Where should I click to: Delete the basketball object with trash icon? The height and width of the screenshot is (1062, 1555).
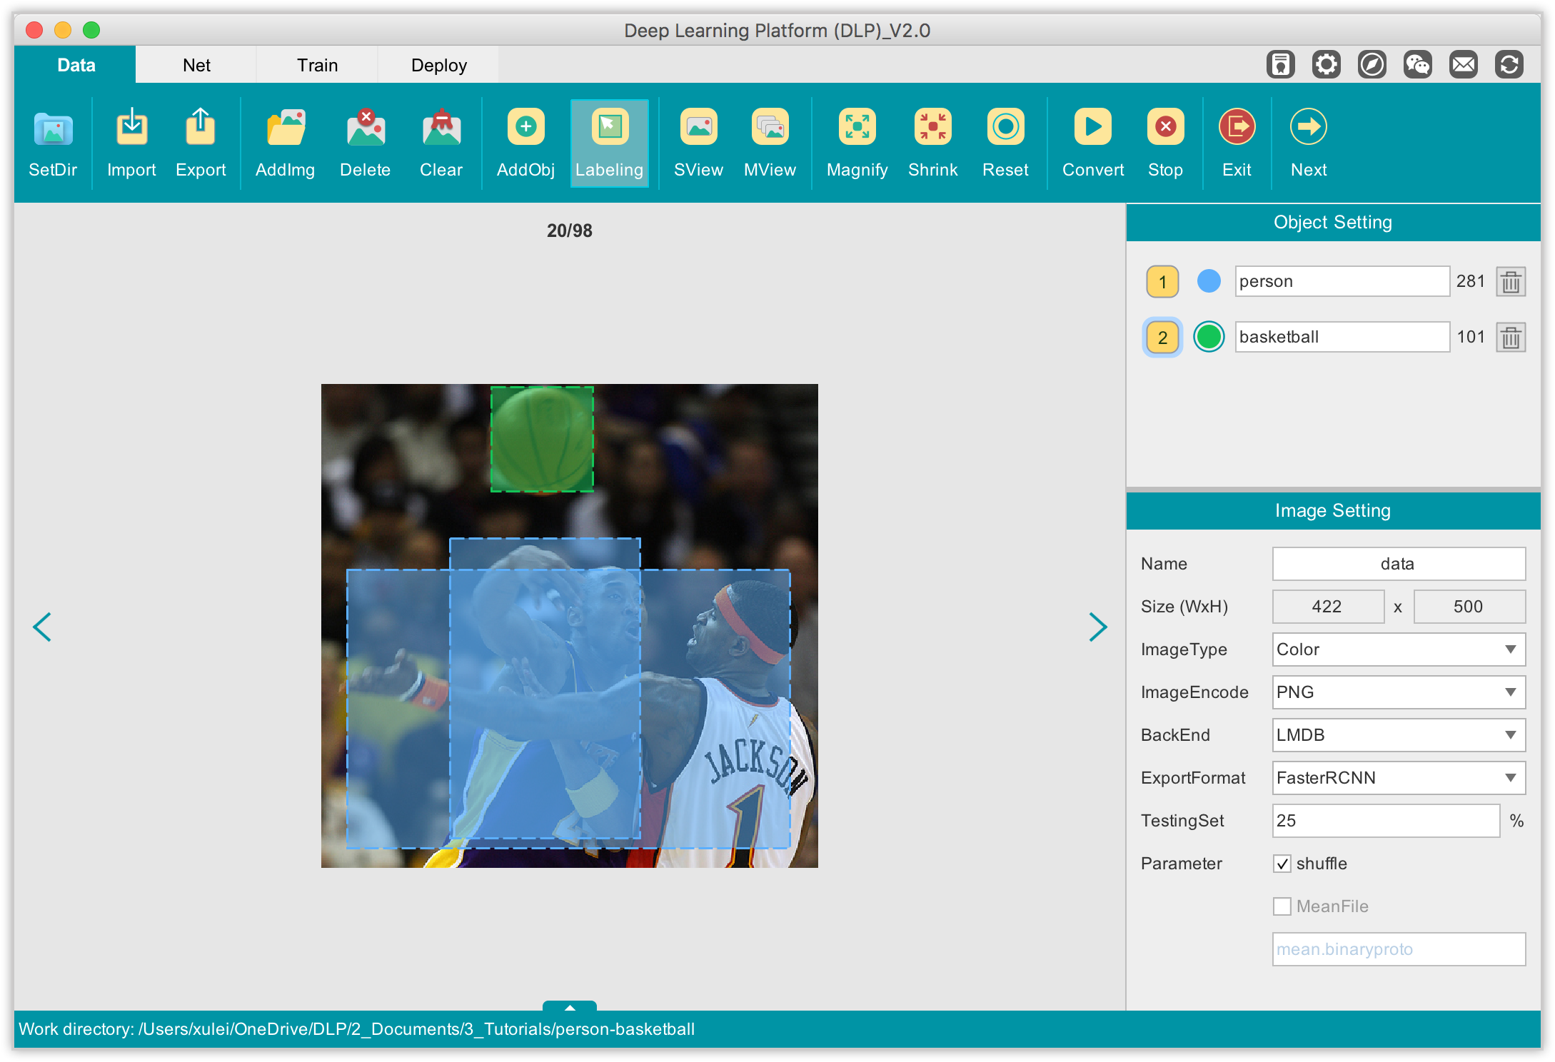point(1511,338)
